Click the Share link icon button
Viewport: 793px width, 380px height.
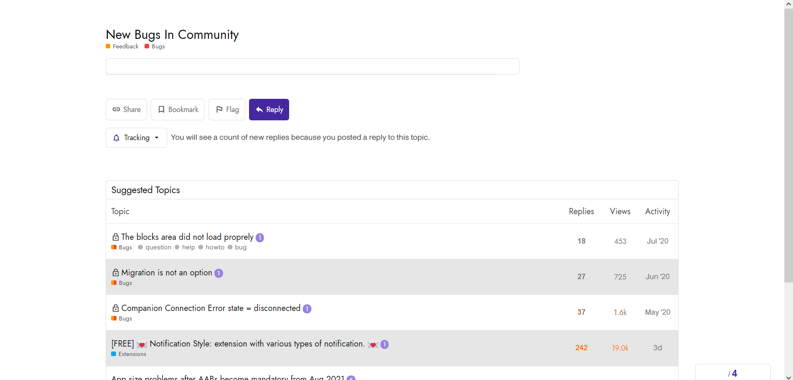pyautogui.click(x=126, y=110)
